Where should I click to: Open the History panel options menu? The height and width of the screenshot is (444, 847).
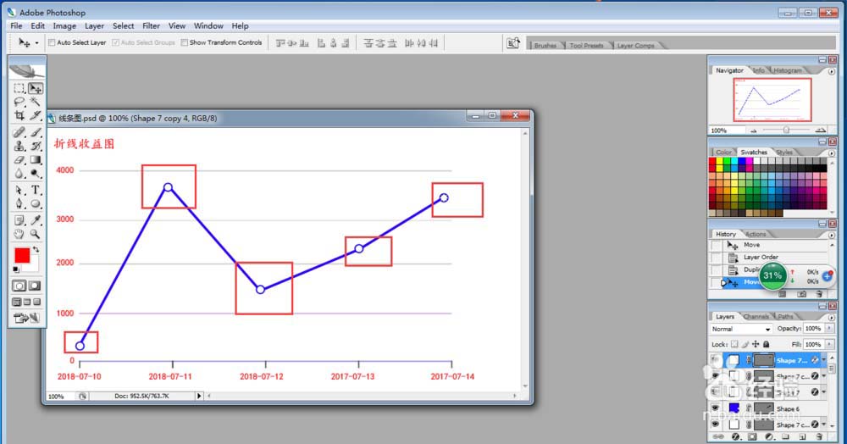(832, 235)
